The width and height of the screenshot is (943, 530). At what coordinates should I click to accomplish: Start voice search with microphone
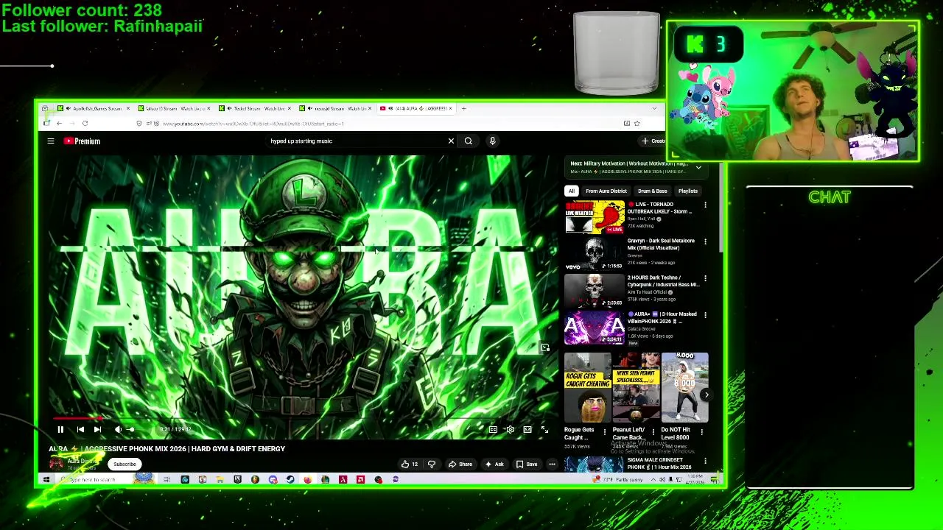[493, 141]
